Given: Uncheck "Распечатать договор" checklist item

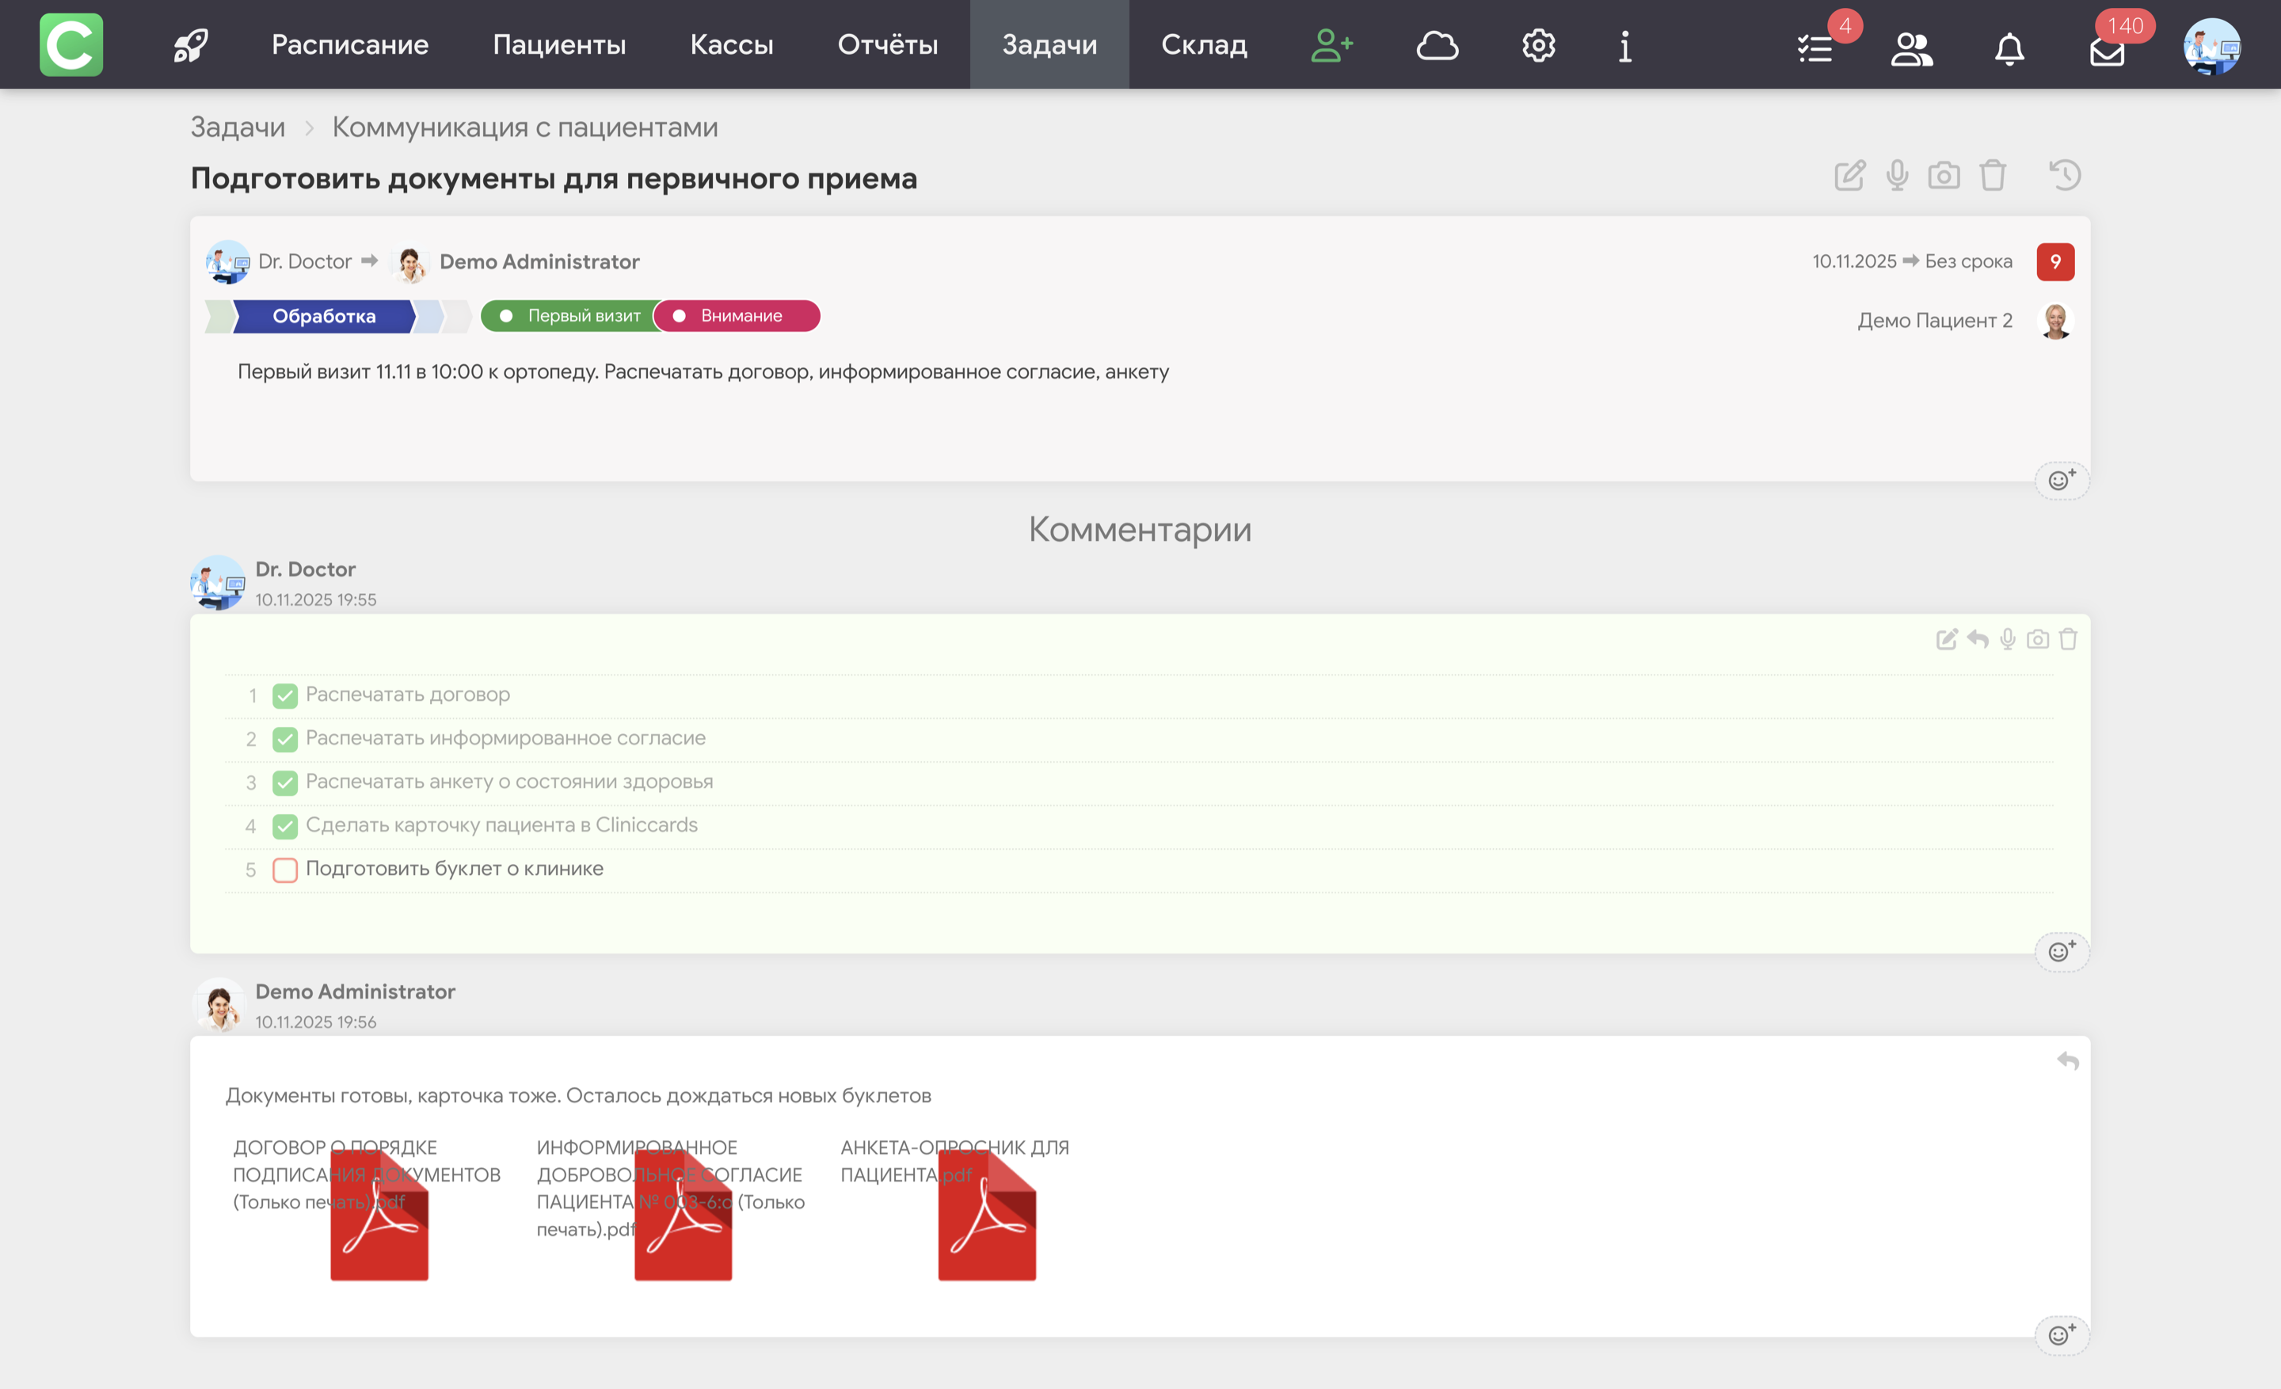Looking at the screenshot, I should [x=285, y=696].
